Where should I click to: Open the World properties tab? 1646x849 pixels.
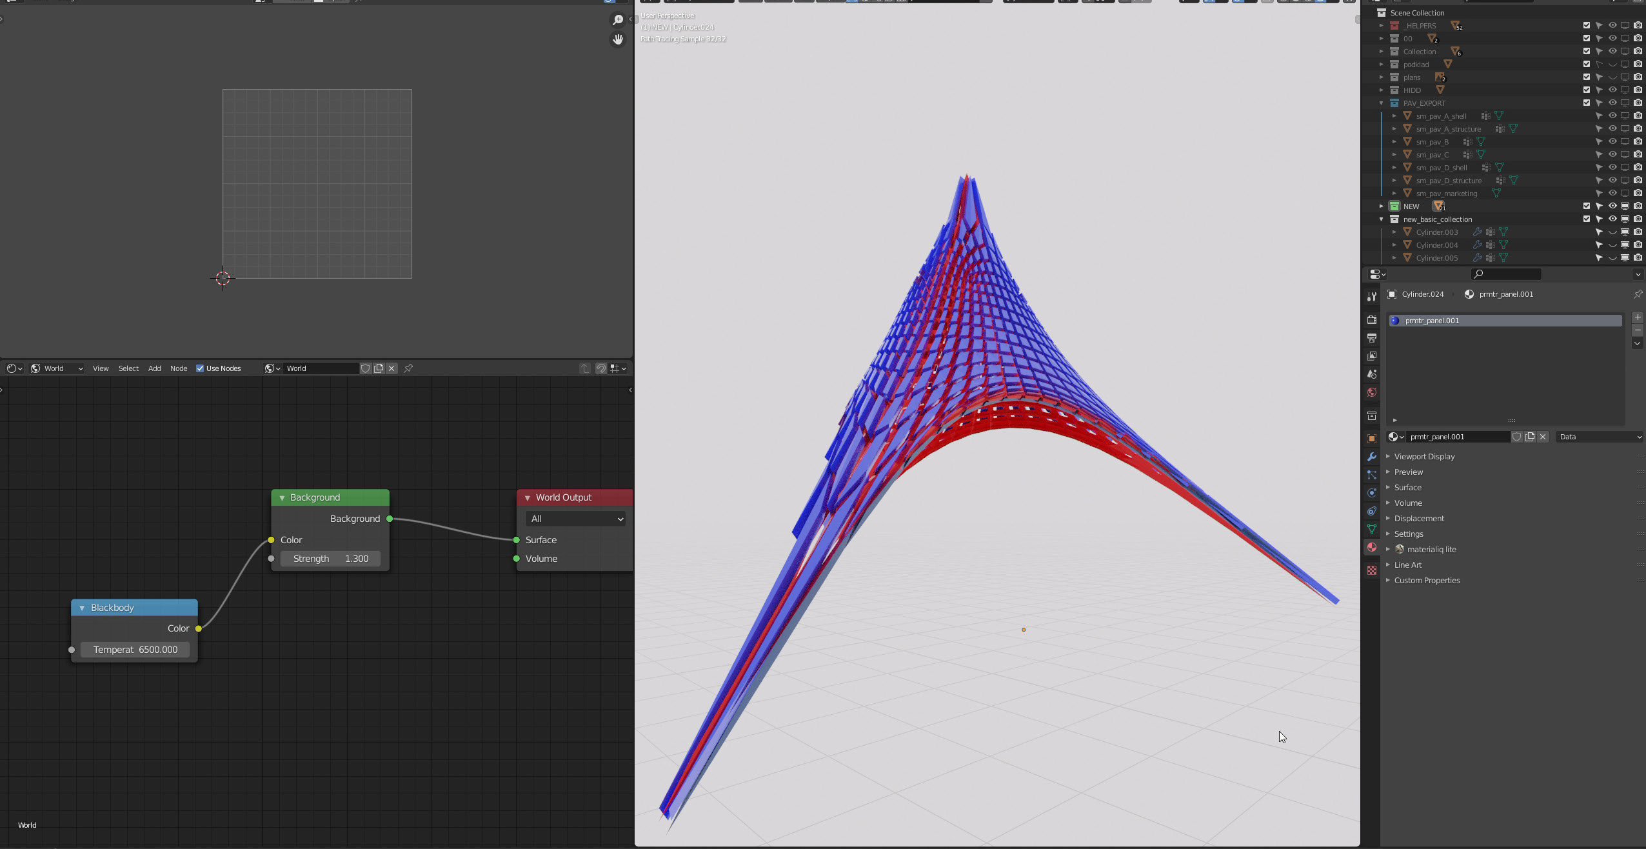pyautogui.click(x=1371, y=392)
